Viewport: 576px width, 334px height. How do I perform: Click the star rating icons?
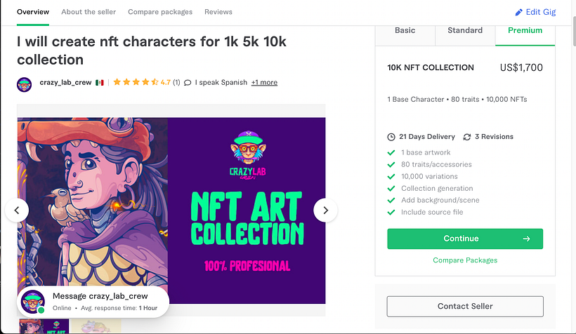(136, 83)
